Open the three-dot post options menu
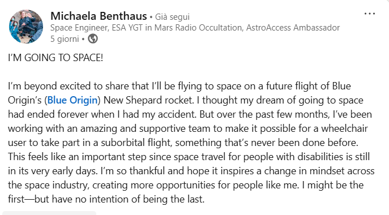The height and width of the screenshot is (215, 389). [x=369, y=14]
